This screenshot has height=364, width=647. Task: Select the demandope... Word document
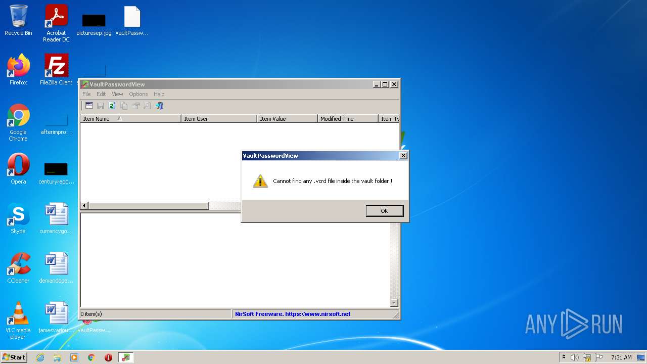point(56,268)
